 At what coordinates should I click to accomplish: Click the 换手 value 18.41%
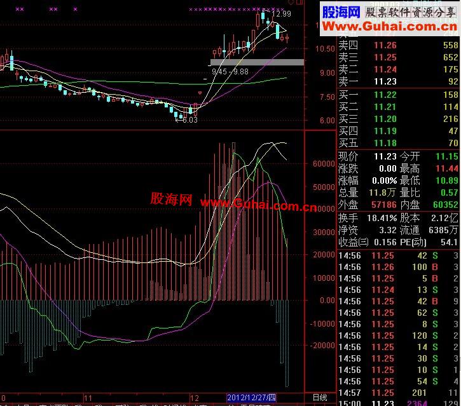pyautogui.click(x=382, y=218)
